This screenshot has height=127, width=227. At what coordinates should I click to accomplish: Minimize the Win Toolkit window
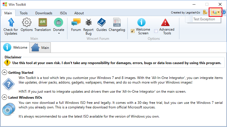[194, 4]
